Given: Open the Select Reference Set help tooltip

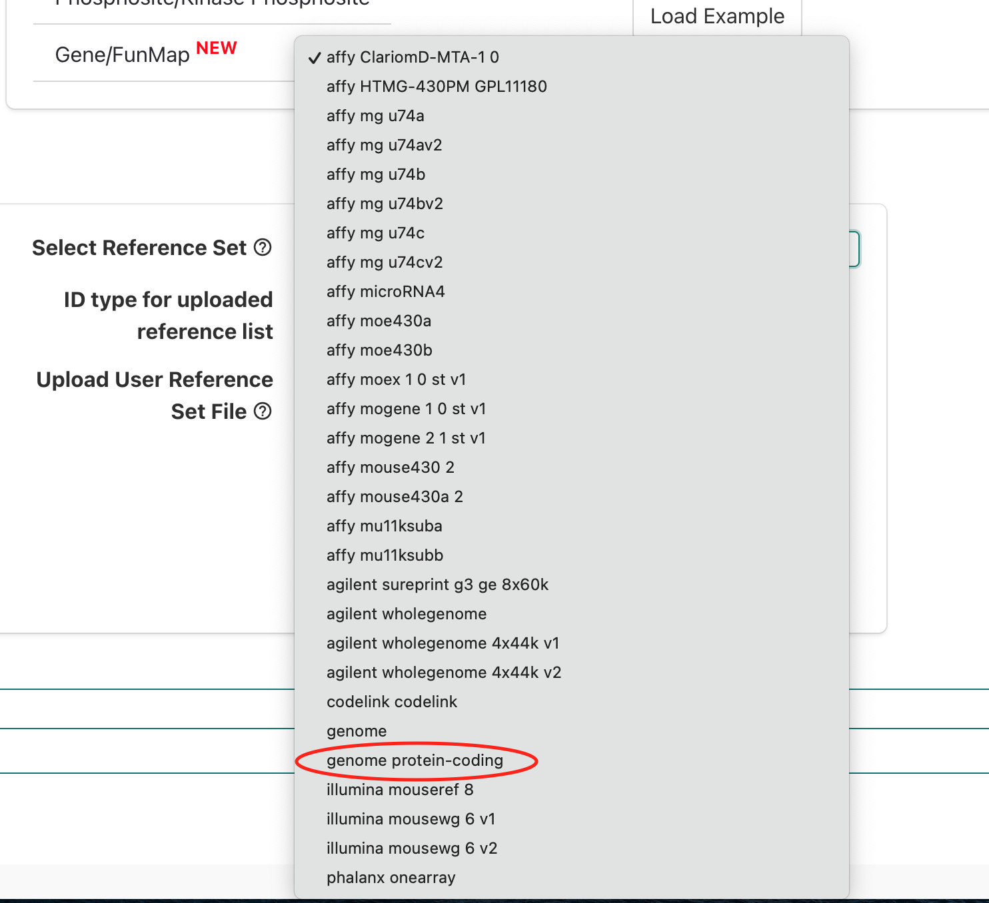Looking at the screenshot, I should click(x=263, y=247).
